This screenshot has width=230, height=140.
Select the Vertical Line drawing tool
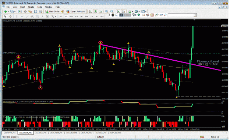(x=17, y=16)
